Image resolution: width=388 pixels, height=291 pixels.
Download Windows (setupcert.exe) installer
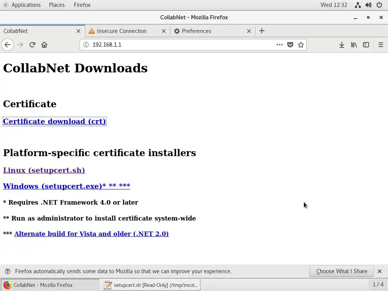pos(67,186)
